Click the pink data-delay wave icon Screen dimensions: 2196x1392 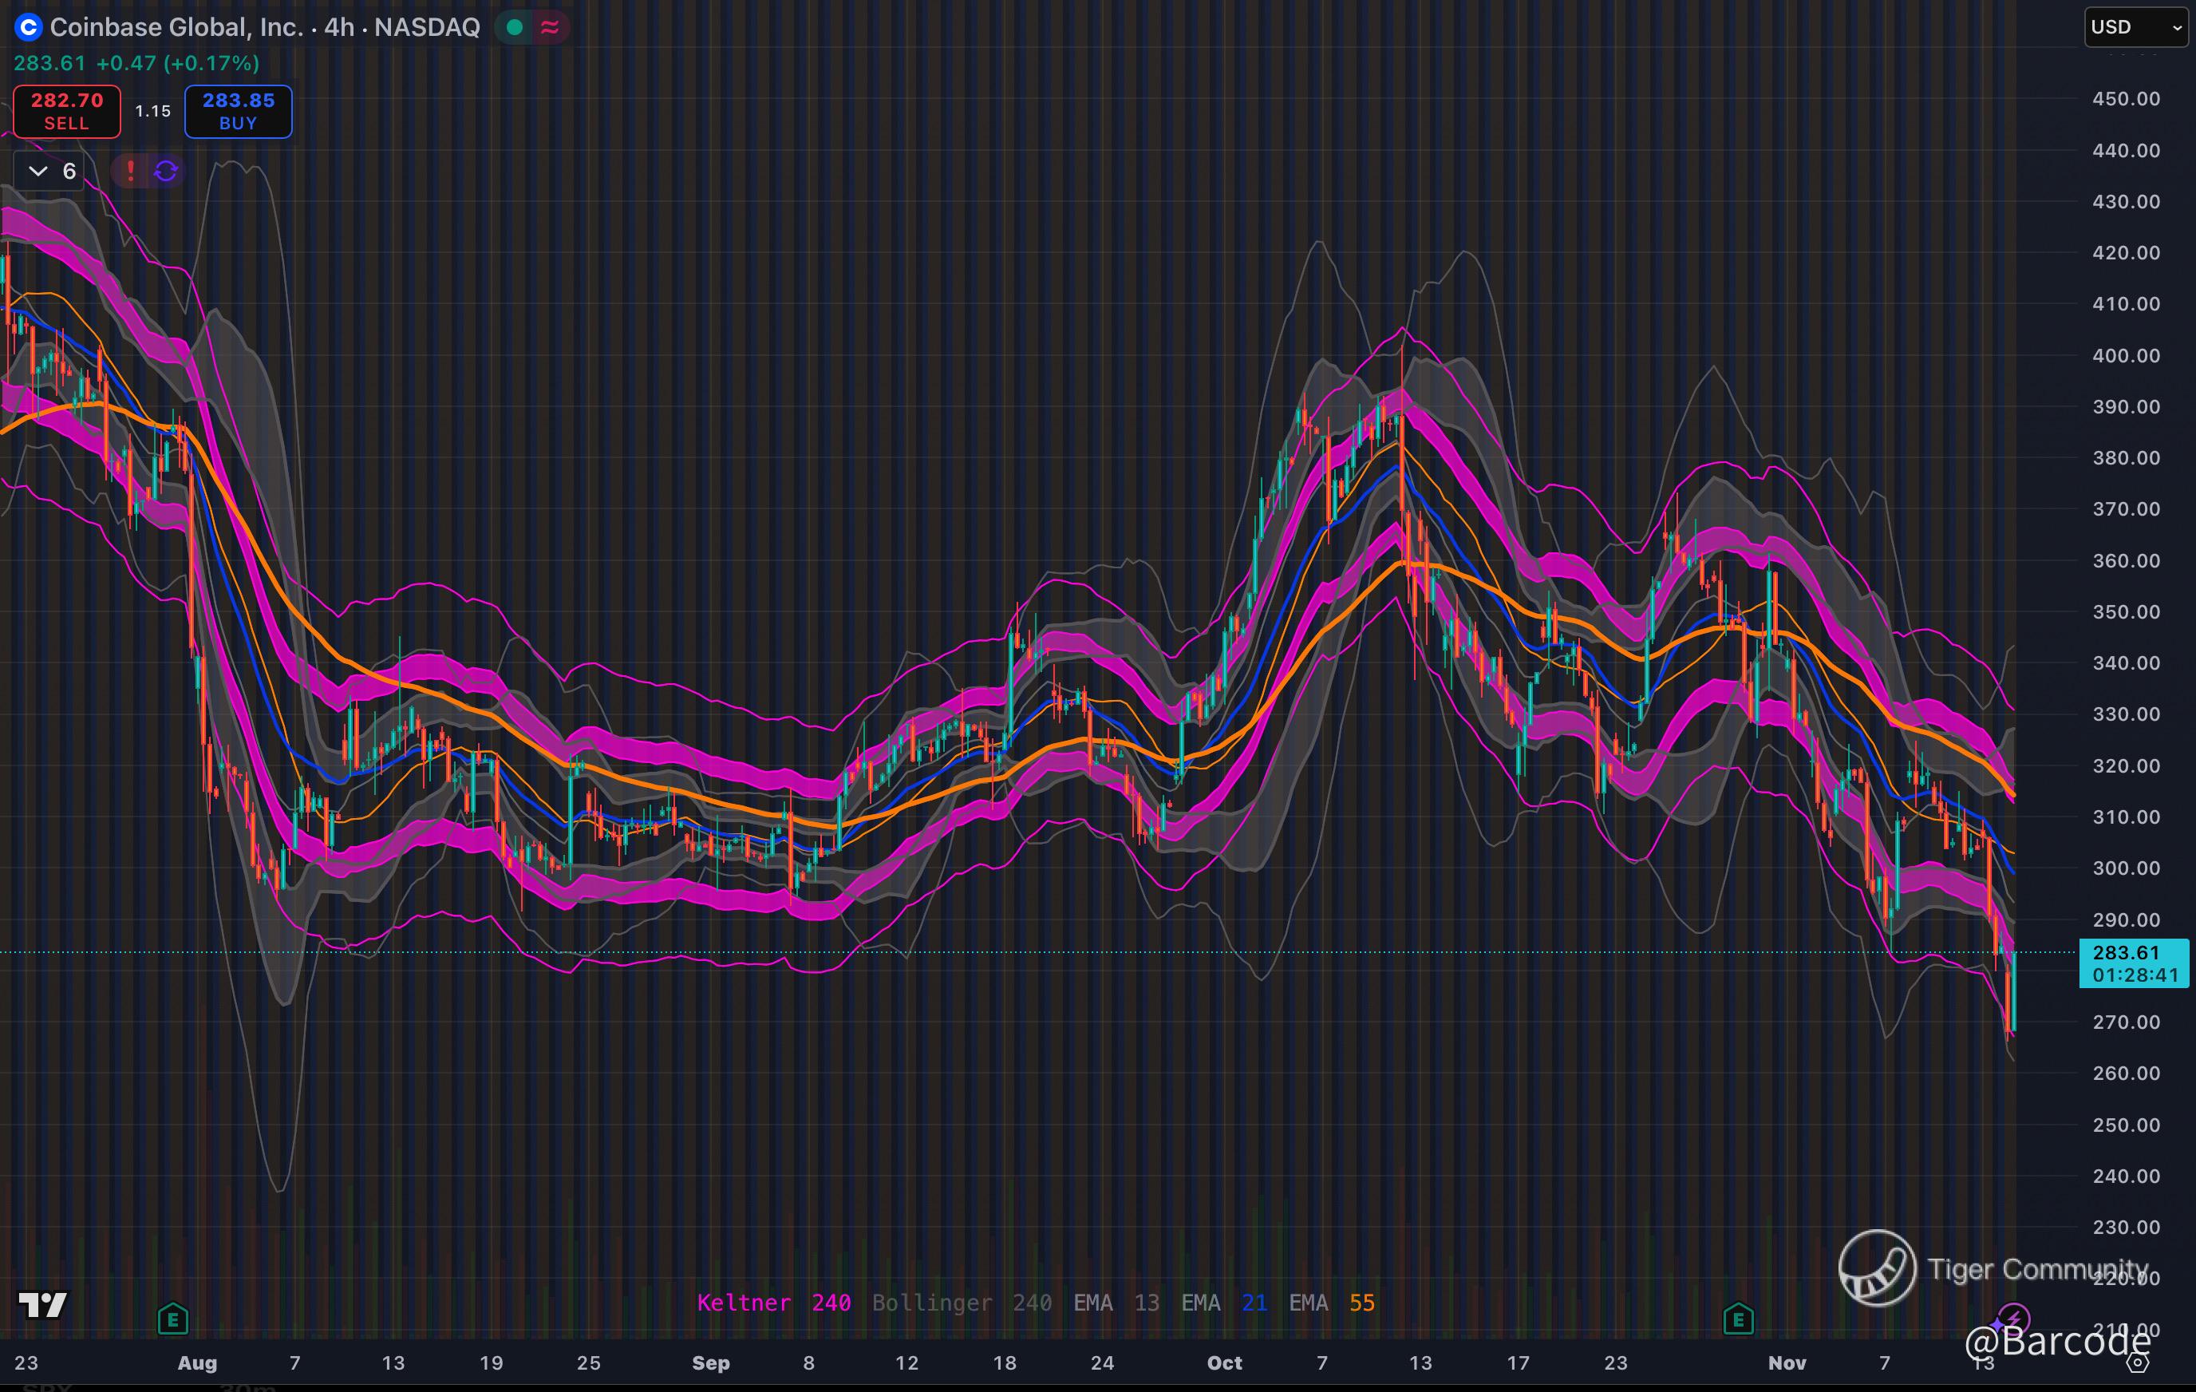click(x=549, y=27)
